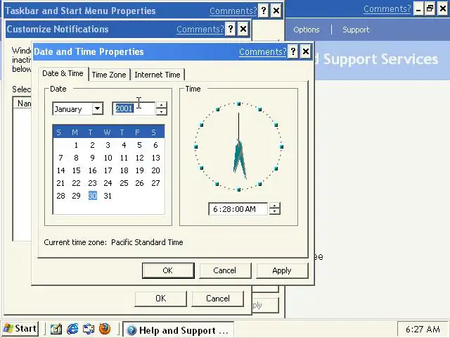
Task: Launch Internet Explorer from quick launch
Action: click(72, 329)
